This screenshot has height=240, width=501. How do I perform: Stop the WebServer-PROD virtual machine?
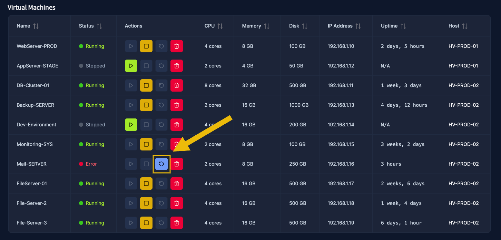pyautogui.click(x=146, y=46)
